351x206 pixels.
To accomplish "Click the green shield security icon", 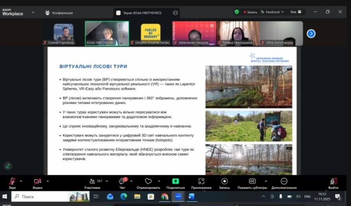I will click(x=237, y=12).
